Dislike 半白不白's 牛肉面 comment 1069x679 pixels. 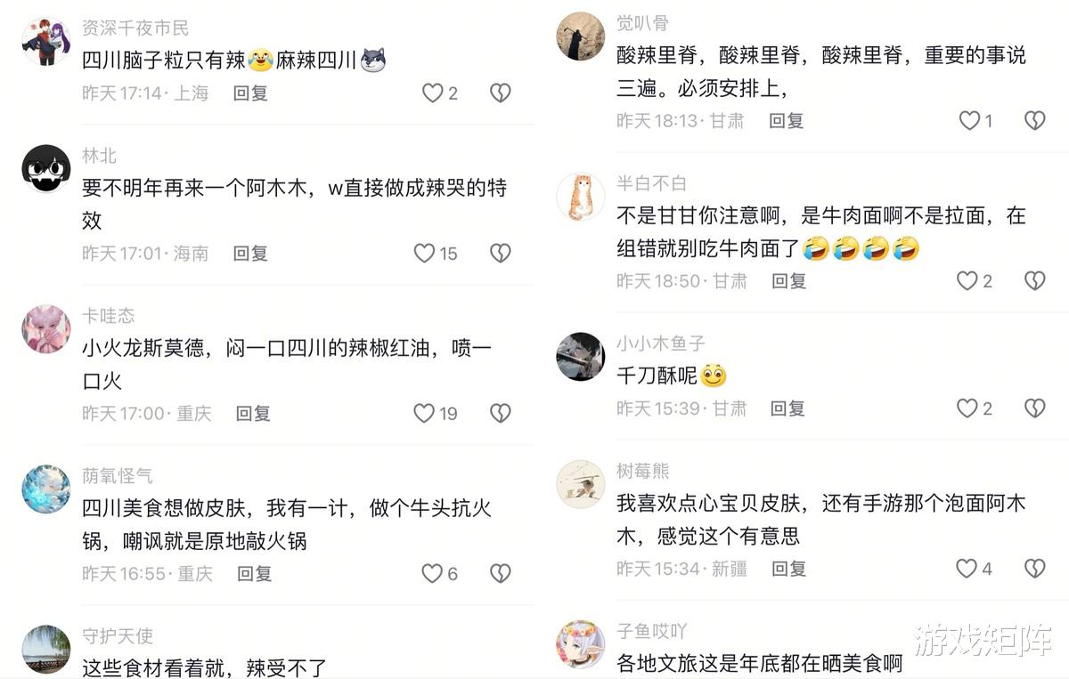pos(1034,280)
